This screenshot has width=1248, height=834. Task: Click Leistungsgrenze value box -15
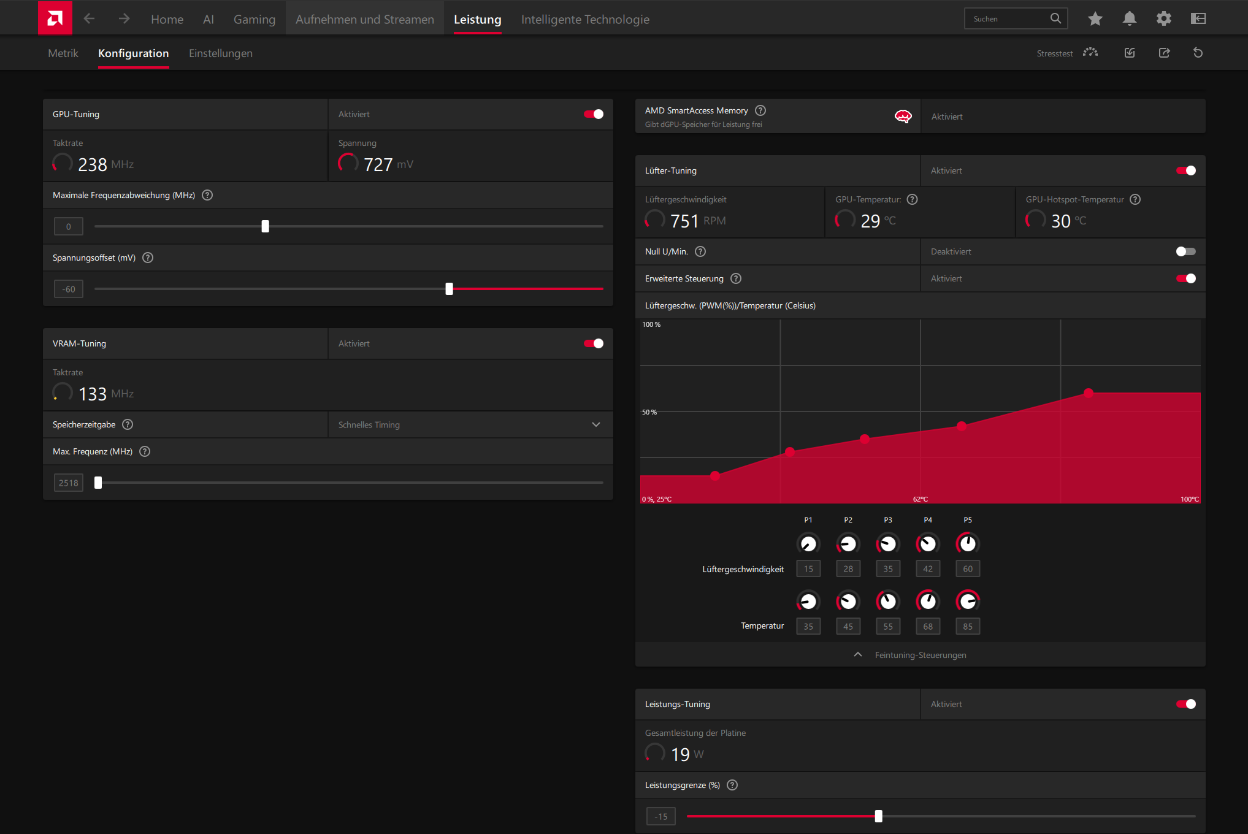661,816
